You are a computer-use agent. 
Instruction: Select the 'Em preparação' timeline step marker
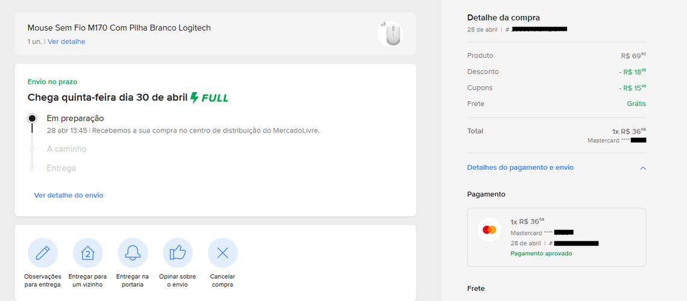point(31,119)
